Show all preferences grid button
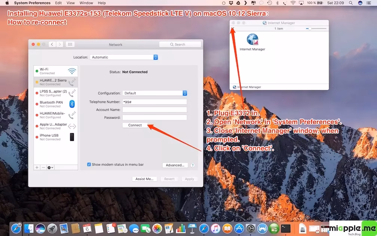The image size is (377, 236). (x=70, y=44)
